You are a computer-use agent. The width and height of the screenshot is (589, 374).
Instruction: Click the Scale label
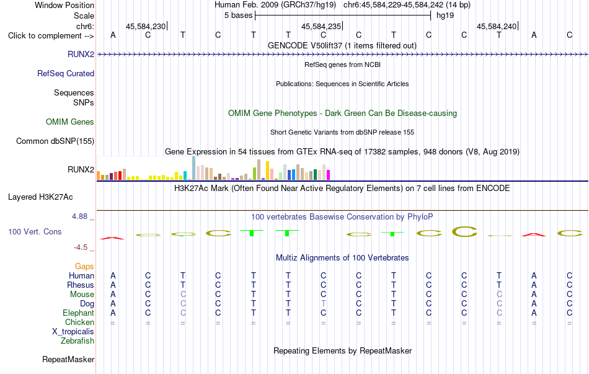click(84, 16)
